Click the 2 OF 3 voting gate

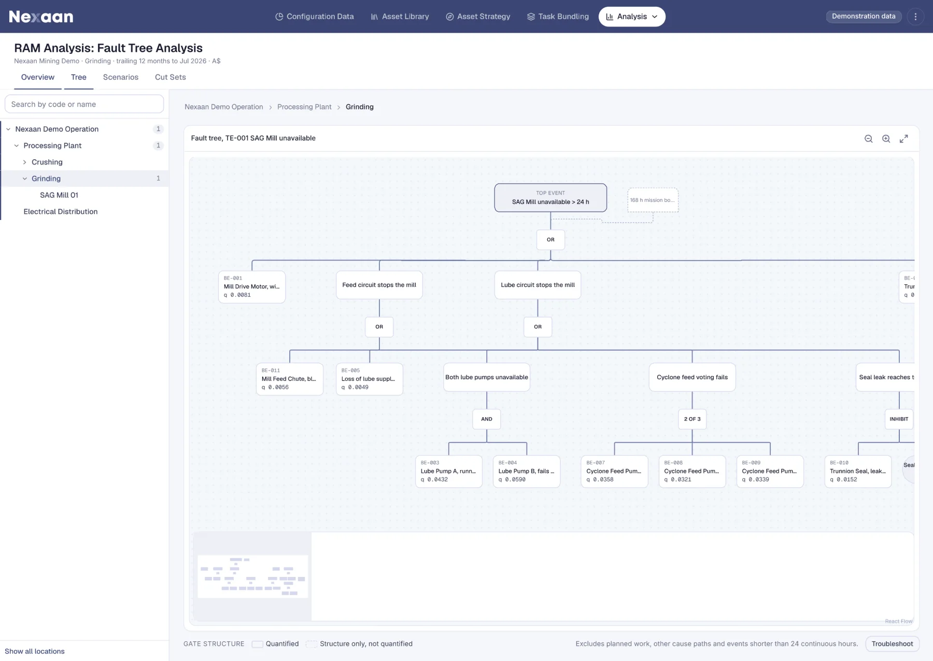pyautogui.click(x=692, y=419)
